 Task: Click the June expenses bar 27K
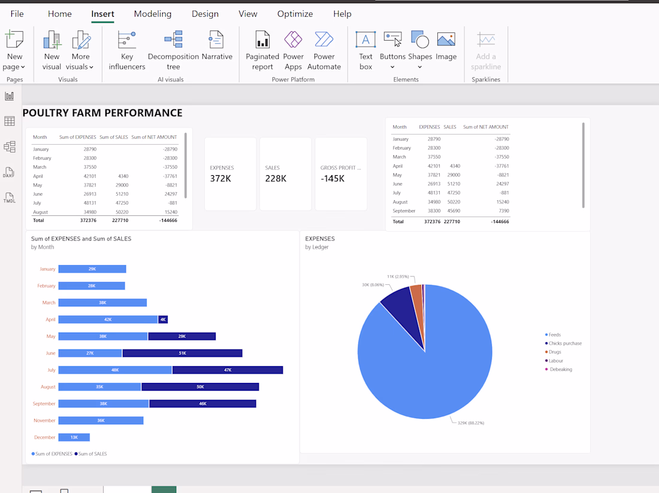click(90, 353)
